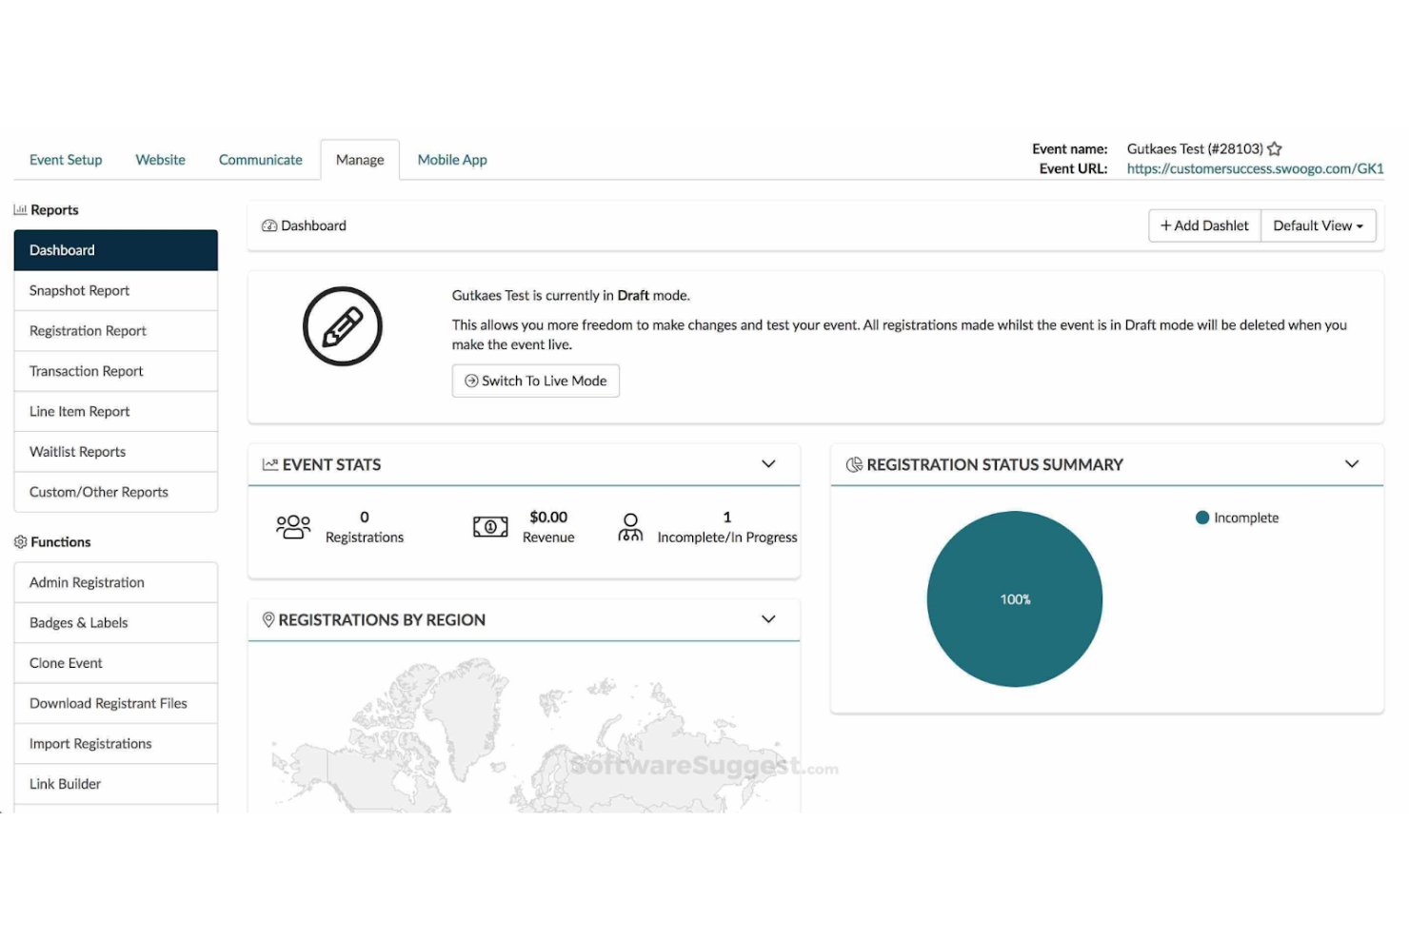Screen dimensions: 1409x939
Task: Click the $0.00 Revenue value
Action: click(x=548, y=518)
